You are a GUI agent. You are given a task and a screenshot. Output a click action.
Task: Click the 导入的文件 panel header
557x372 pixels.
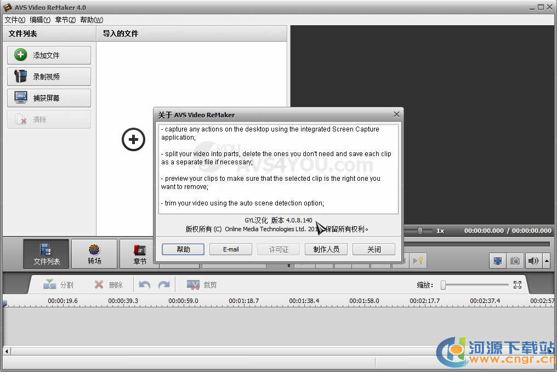pyautogui.click(x=191, y=33)
